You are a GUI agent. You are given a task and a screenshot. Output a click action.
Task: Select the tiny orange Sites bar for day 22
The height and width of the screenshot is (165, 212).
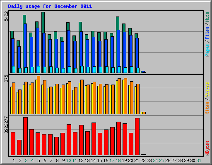click(144, 113)
